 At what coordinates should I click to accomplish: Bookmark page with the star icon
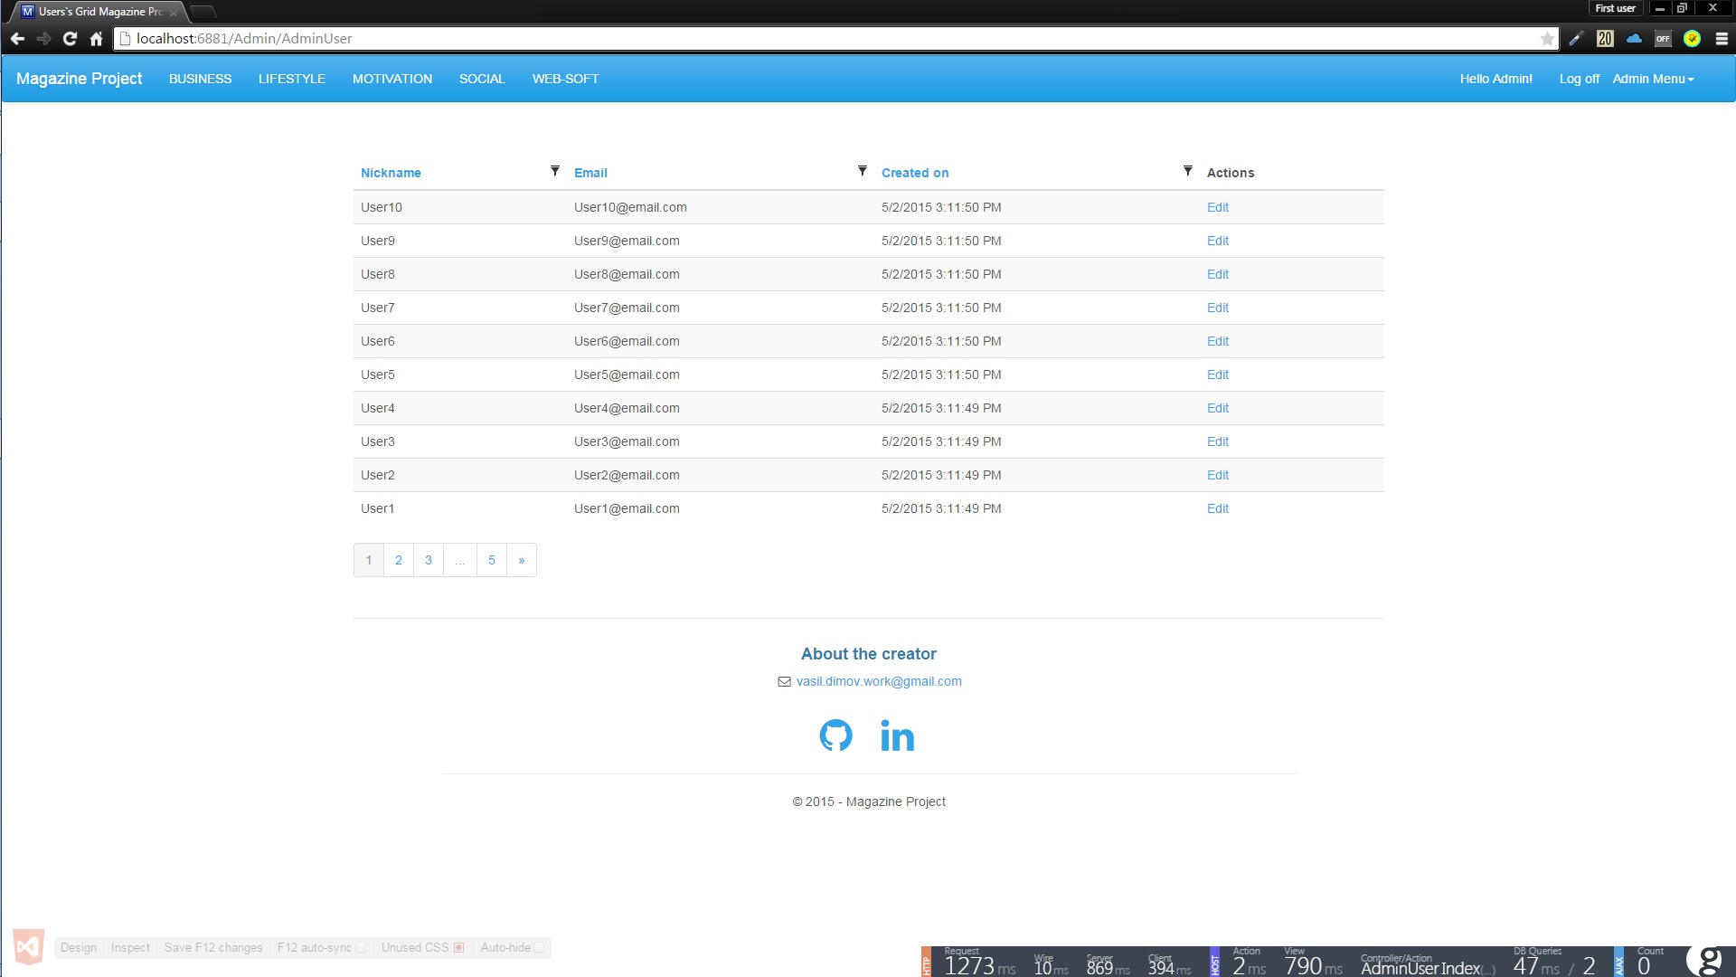click(1547, 38)
